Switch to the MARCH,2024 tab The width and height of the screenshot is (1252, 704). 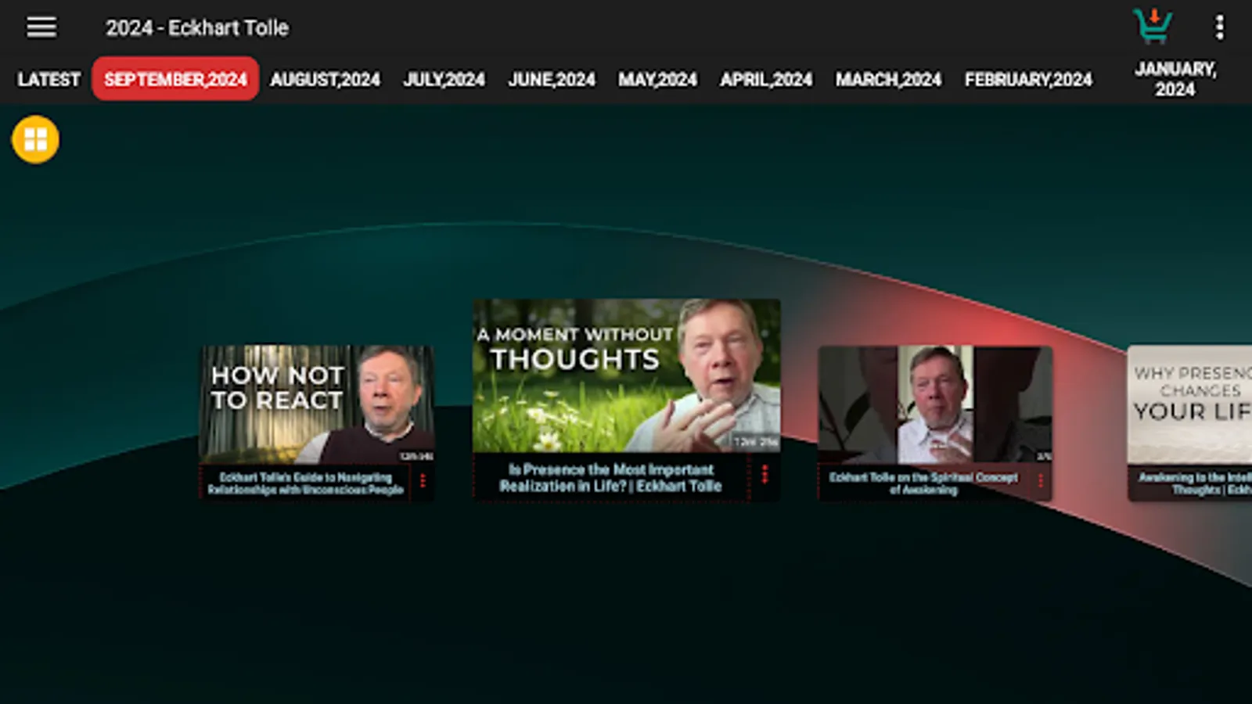pyautogui.click(x=888, y=79)
